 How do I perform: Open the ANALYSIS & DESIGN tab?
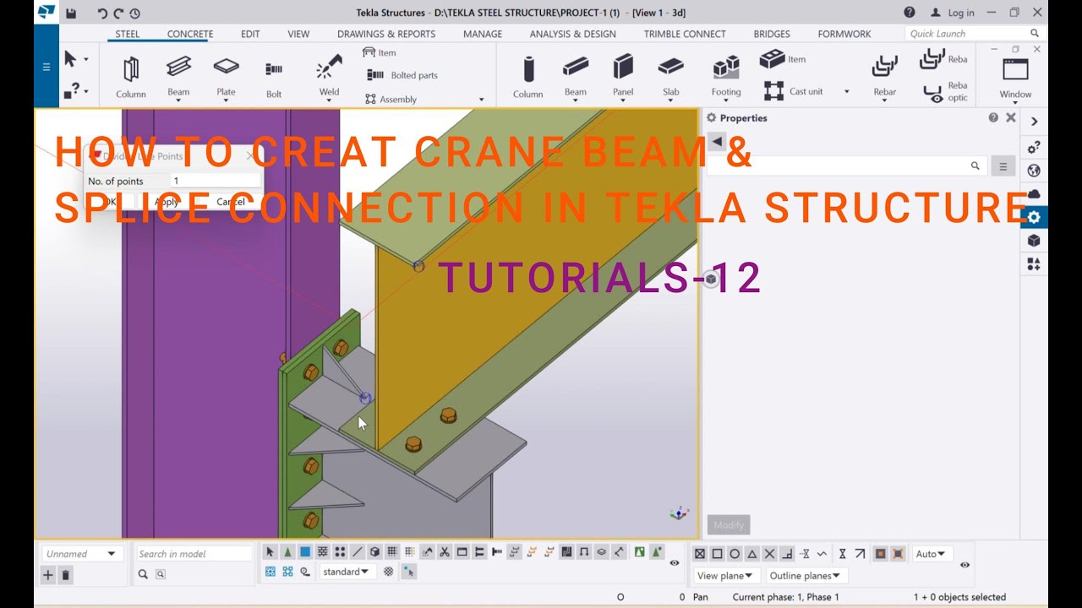(x=572, y=34)
